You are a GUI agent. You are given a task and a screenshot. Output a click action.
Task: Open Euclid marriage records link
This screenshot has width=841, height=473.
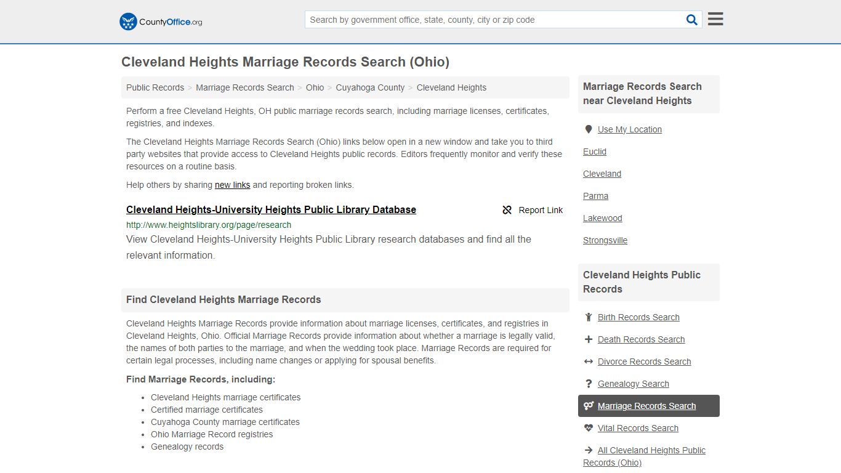(595, 152)
